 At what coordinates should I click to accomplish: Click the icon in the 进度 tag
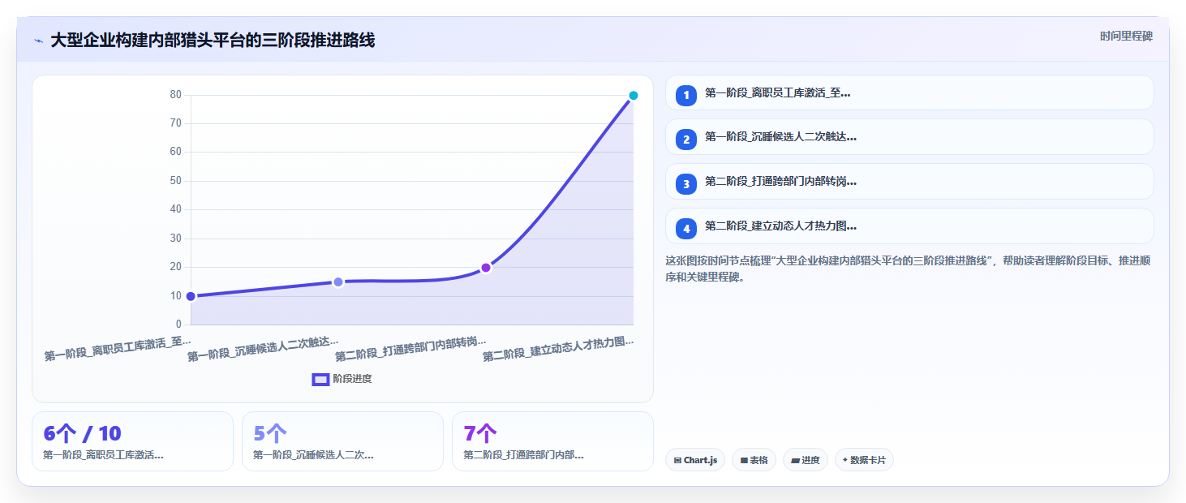pyautogui.click(x=795, y=460)
